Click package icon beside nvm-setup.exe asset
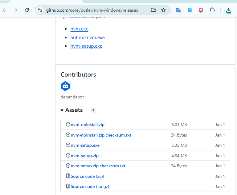Viewport: 237px width, 195px height. [x=68, y=145]
